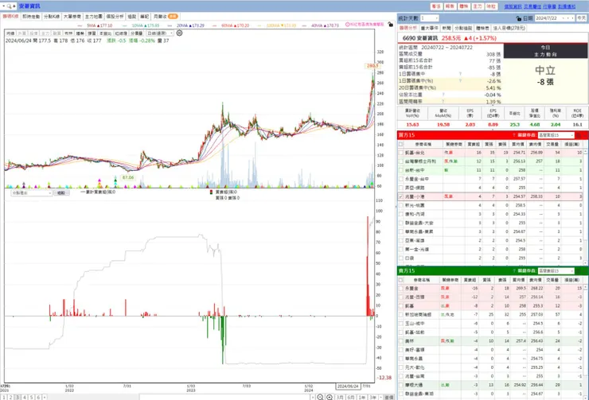Viewport: 589px width, 400px height.
Task: Open the branch dropdown above lower chart
Action: coord(32,193)
